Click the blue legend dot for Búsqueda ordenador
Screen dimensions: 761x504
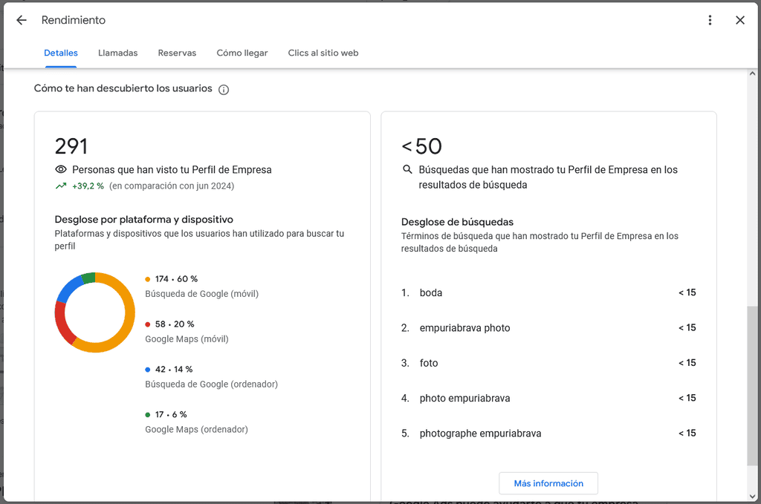coord(148,369)
